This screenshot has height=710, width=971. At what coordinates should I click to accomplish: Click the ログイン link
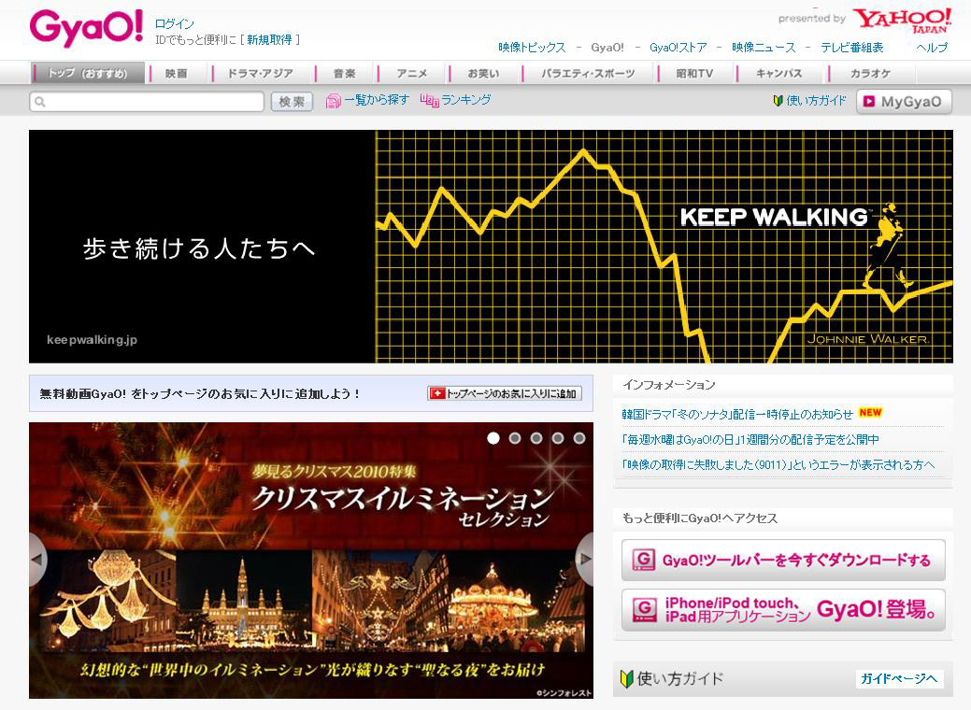coord(174,24)
